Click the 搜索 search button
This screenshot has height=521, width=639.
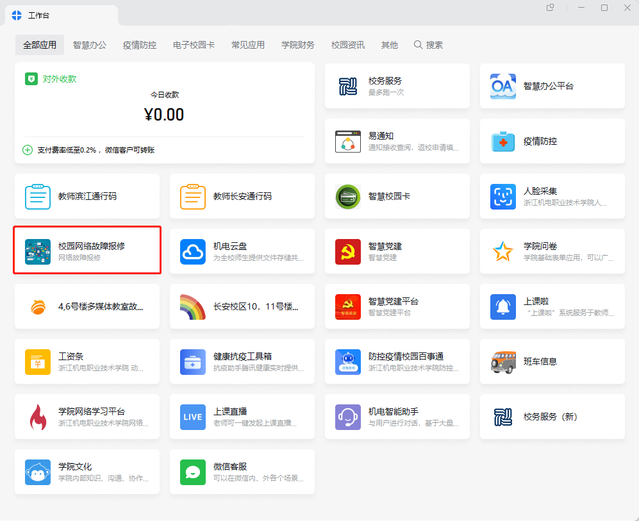428,45
